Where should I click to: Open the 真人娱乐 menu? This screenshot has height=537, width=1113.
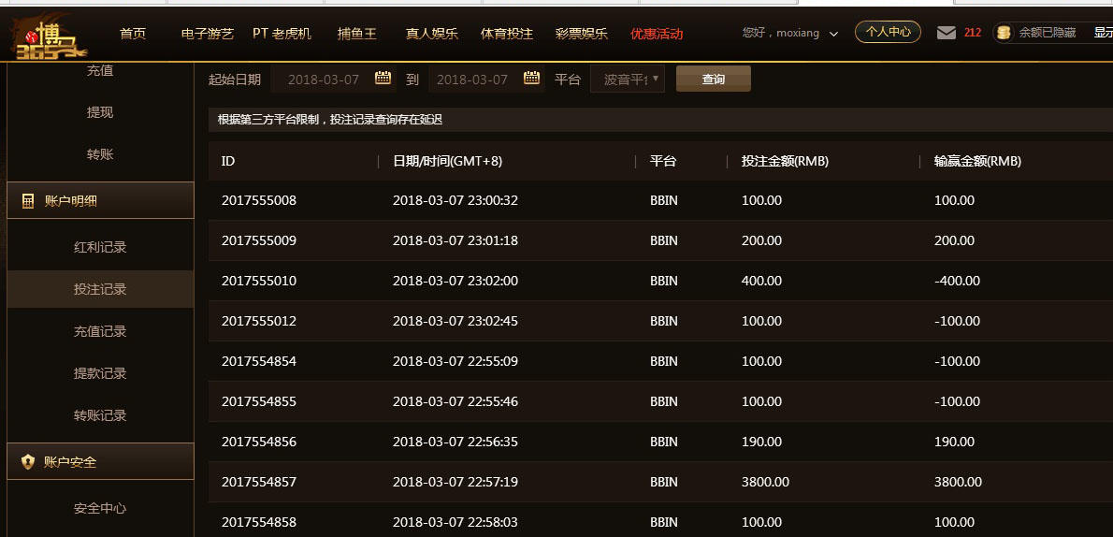(431, 34)
